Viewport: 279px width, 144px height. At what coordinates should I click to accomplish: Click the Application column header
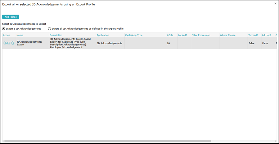coord(103,35)
